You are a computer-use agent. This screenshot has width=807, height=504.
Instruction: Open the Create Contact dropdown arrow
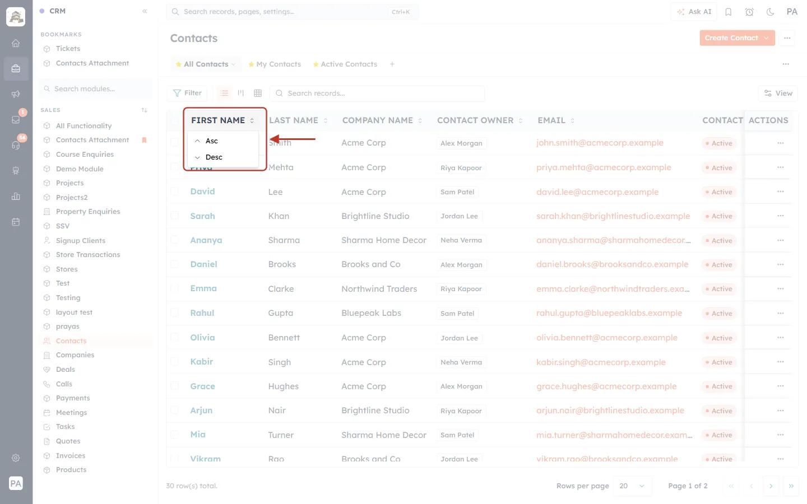click(767, 38)
